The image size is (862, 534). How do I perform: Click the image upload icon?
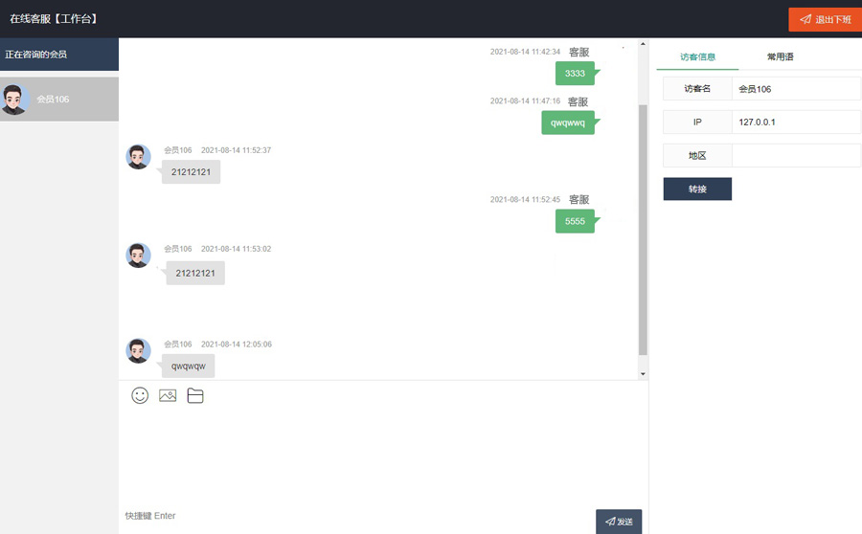coord(168,395)
